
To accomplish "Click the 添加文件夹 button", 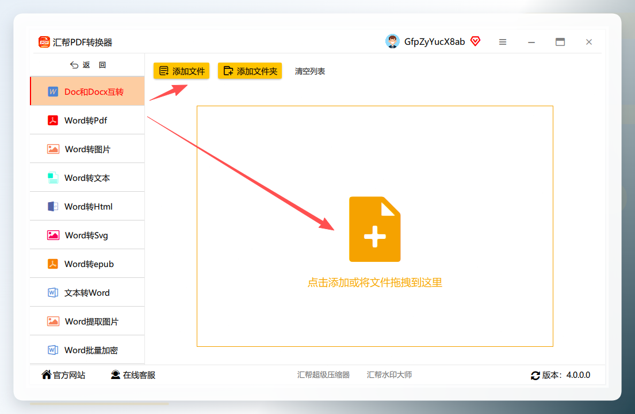I will click(250, 71).
